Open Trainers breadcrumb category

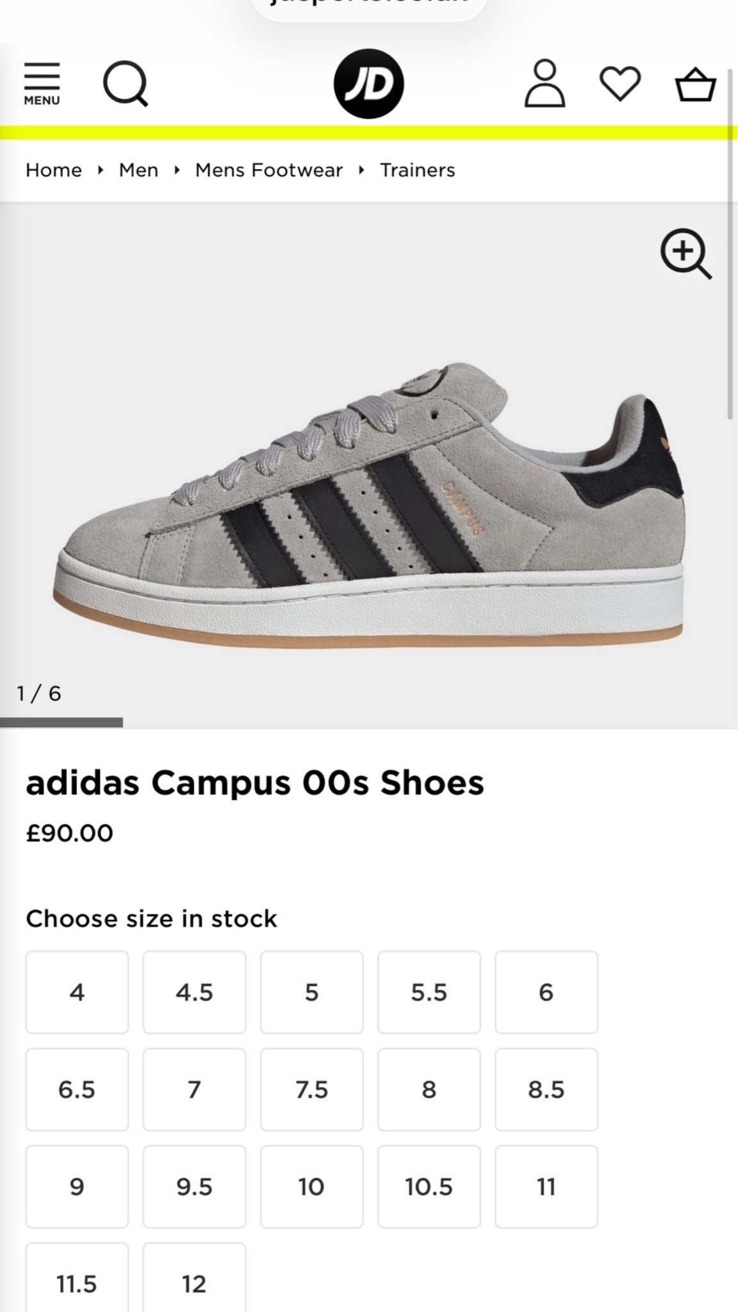click(x=418, y=170)
